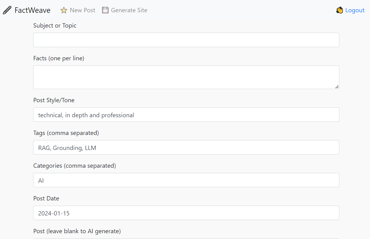This screenshot has height=239, width=370.
Task: Click the Post (leave blank to AI generate) label
Action: [77, 231]
